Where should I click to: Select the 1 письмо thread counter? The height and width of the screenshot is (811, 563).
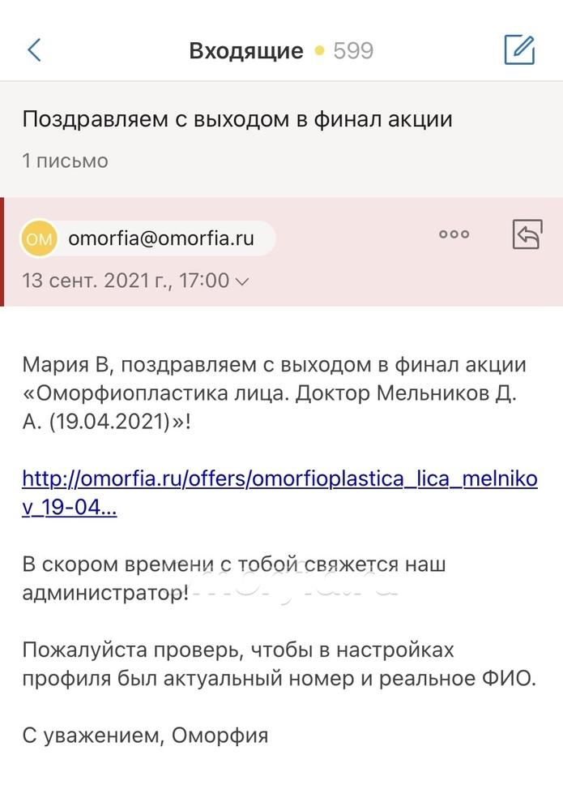[65, 161]
